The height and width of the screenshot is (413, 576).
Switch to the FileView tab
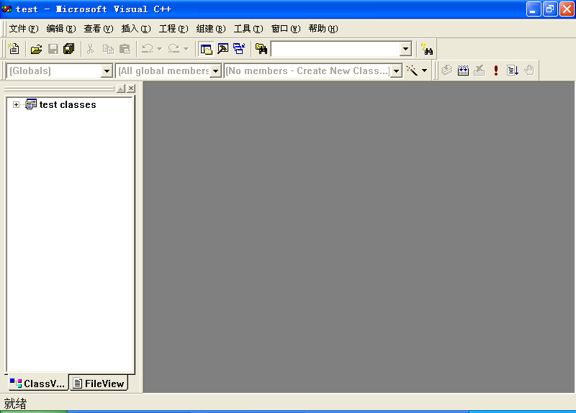click(x=99, y=383)
